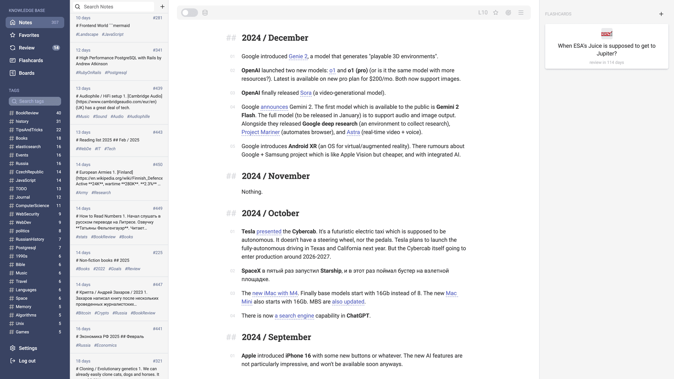674x379 pixels.
Task: Filter by the WebSecurity tag
Action: [x=35, y=214]
